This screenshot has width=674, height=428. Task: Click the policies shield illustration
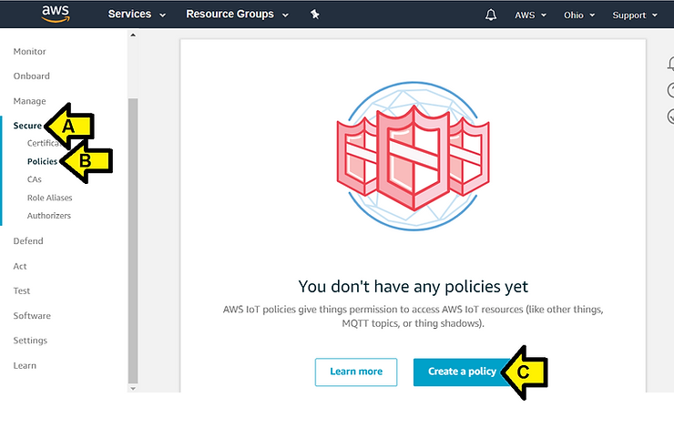[414, 156]
